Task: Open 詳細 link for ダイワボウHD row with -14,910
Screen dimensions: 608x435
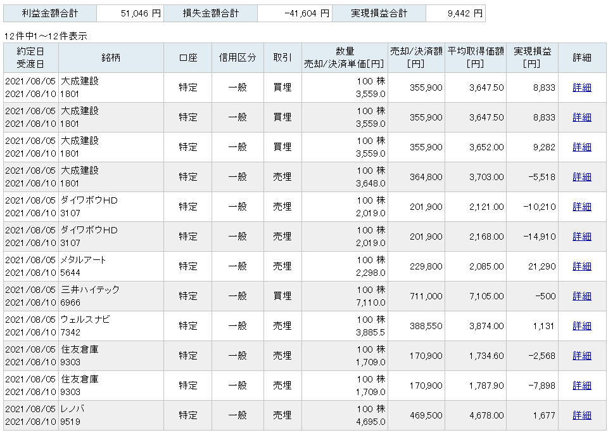Action: point(581,237)
